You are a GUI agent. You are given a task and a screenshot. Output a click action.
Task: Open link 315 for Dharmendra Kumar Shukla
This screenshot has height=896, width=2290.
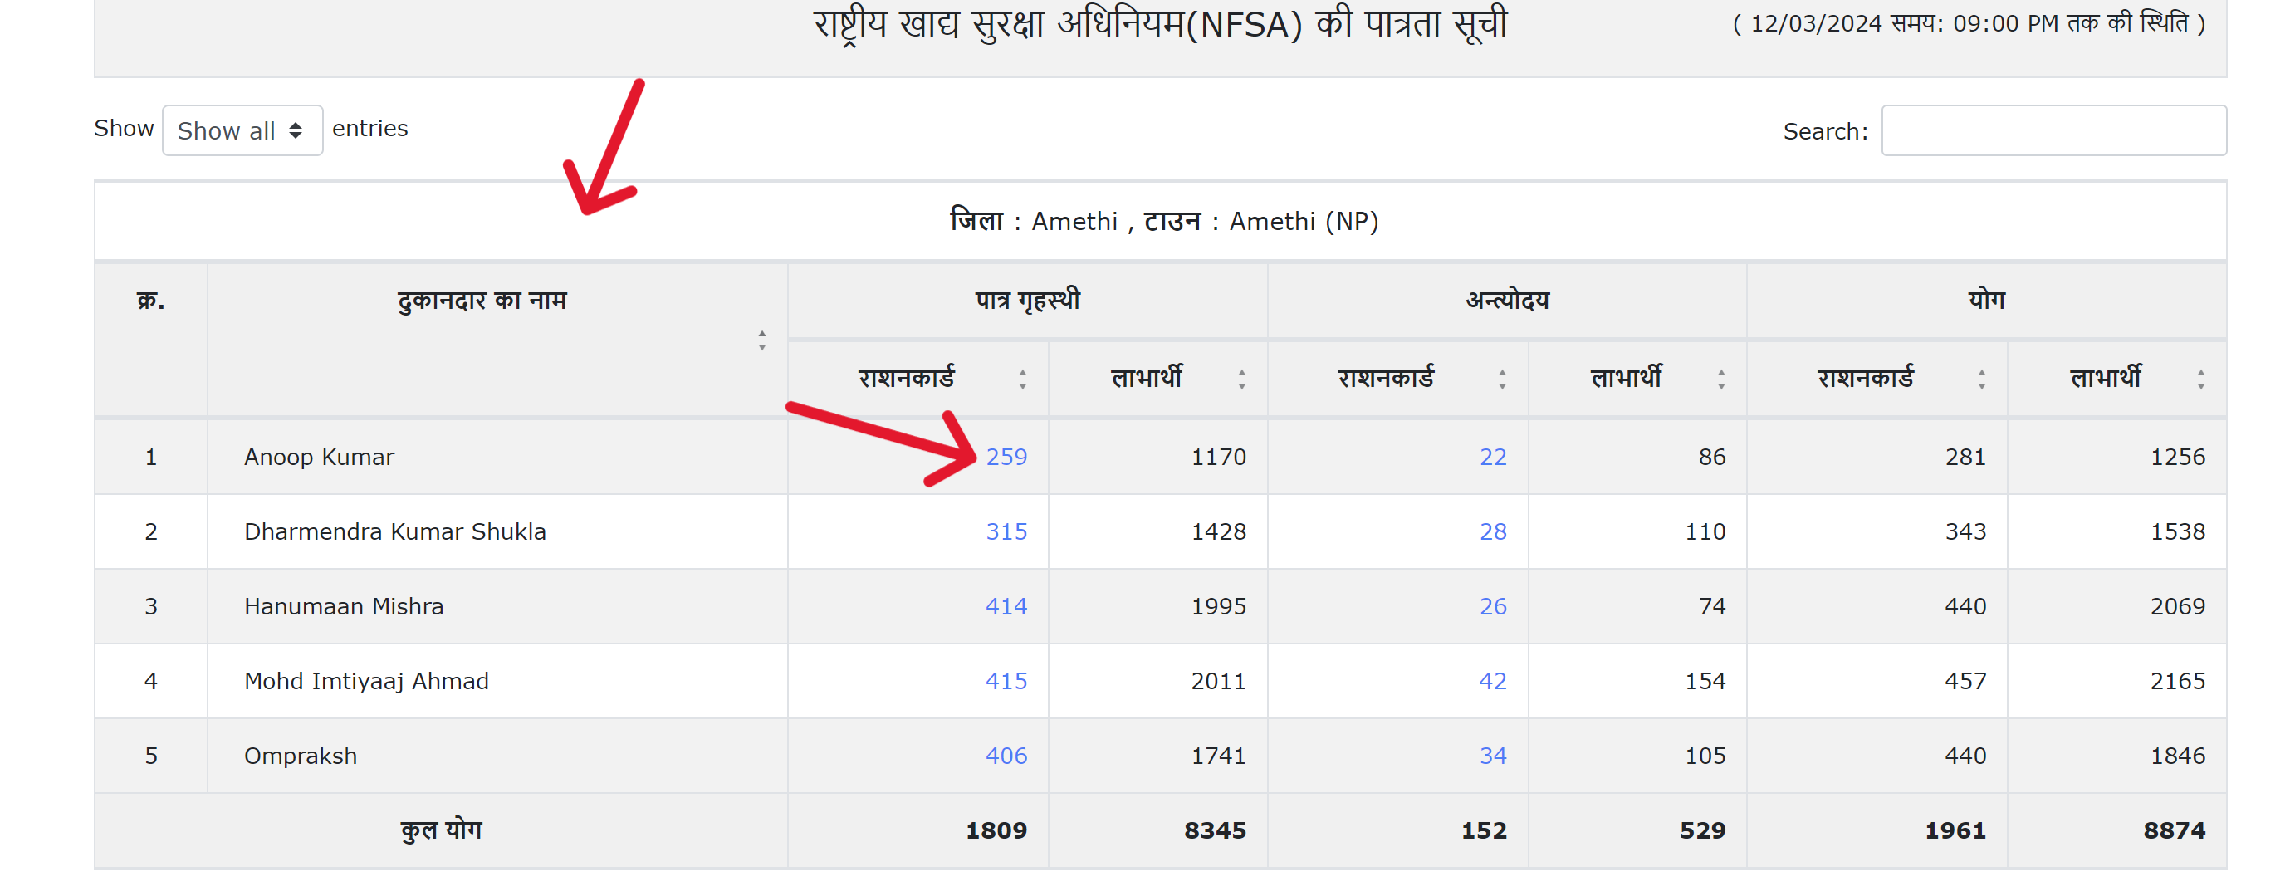click(1007, 531)
